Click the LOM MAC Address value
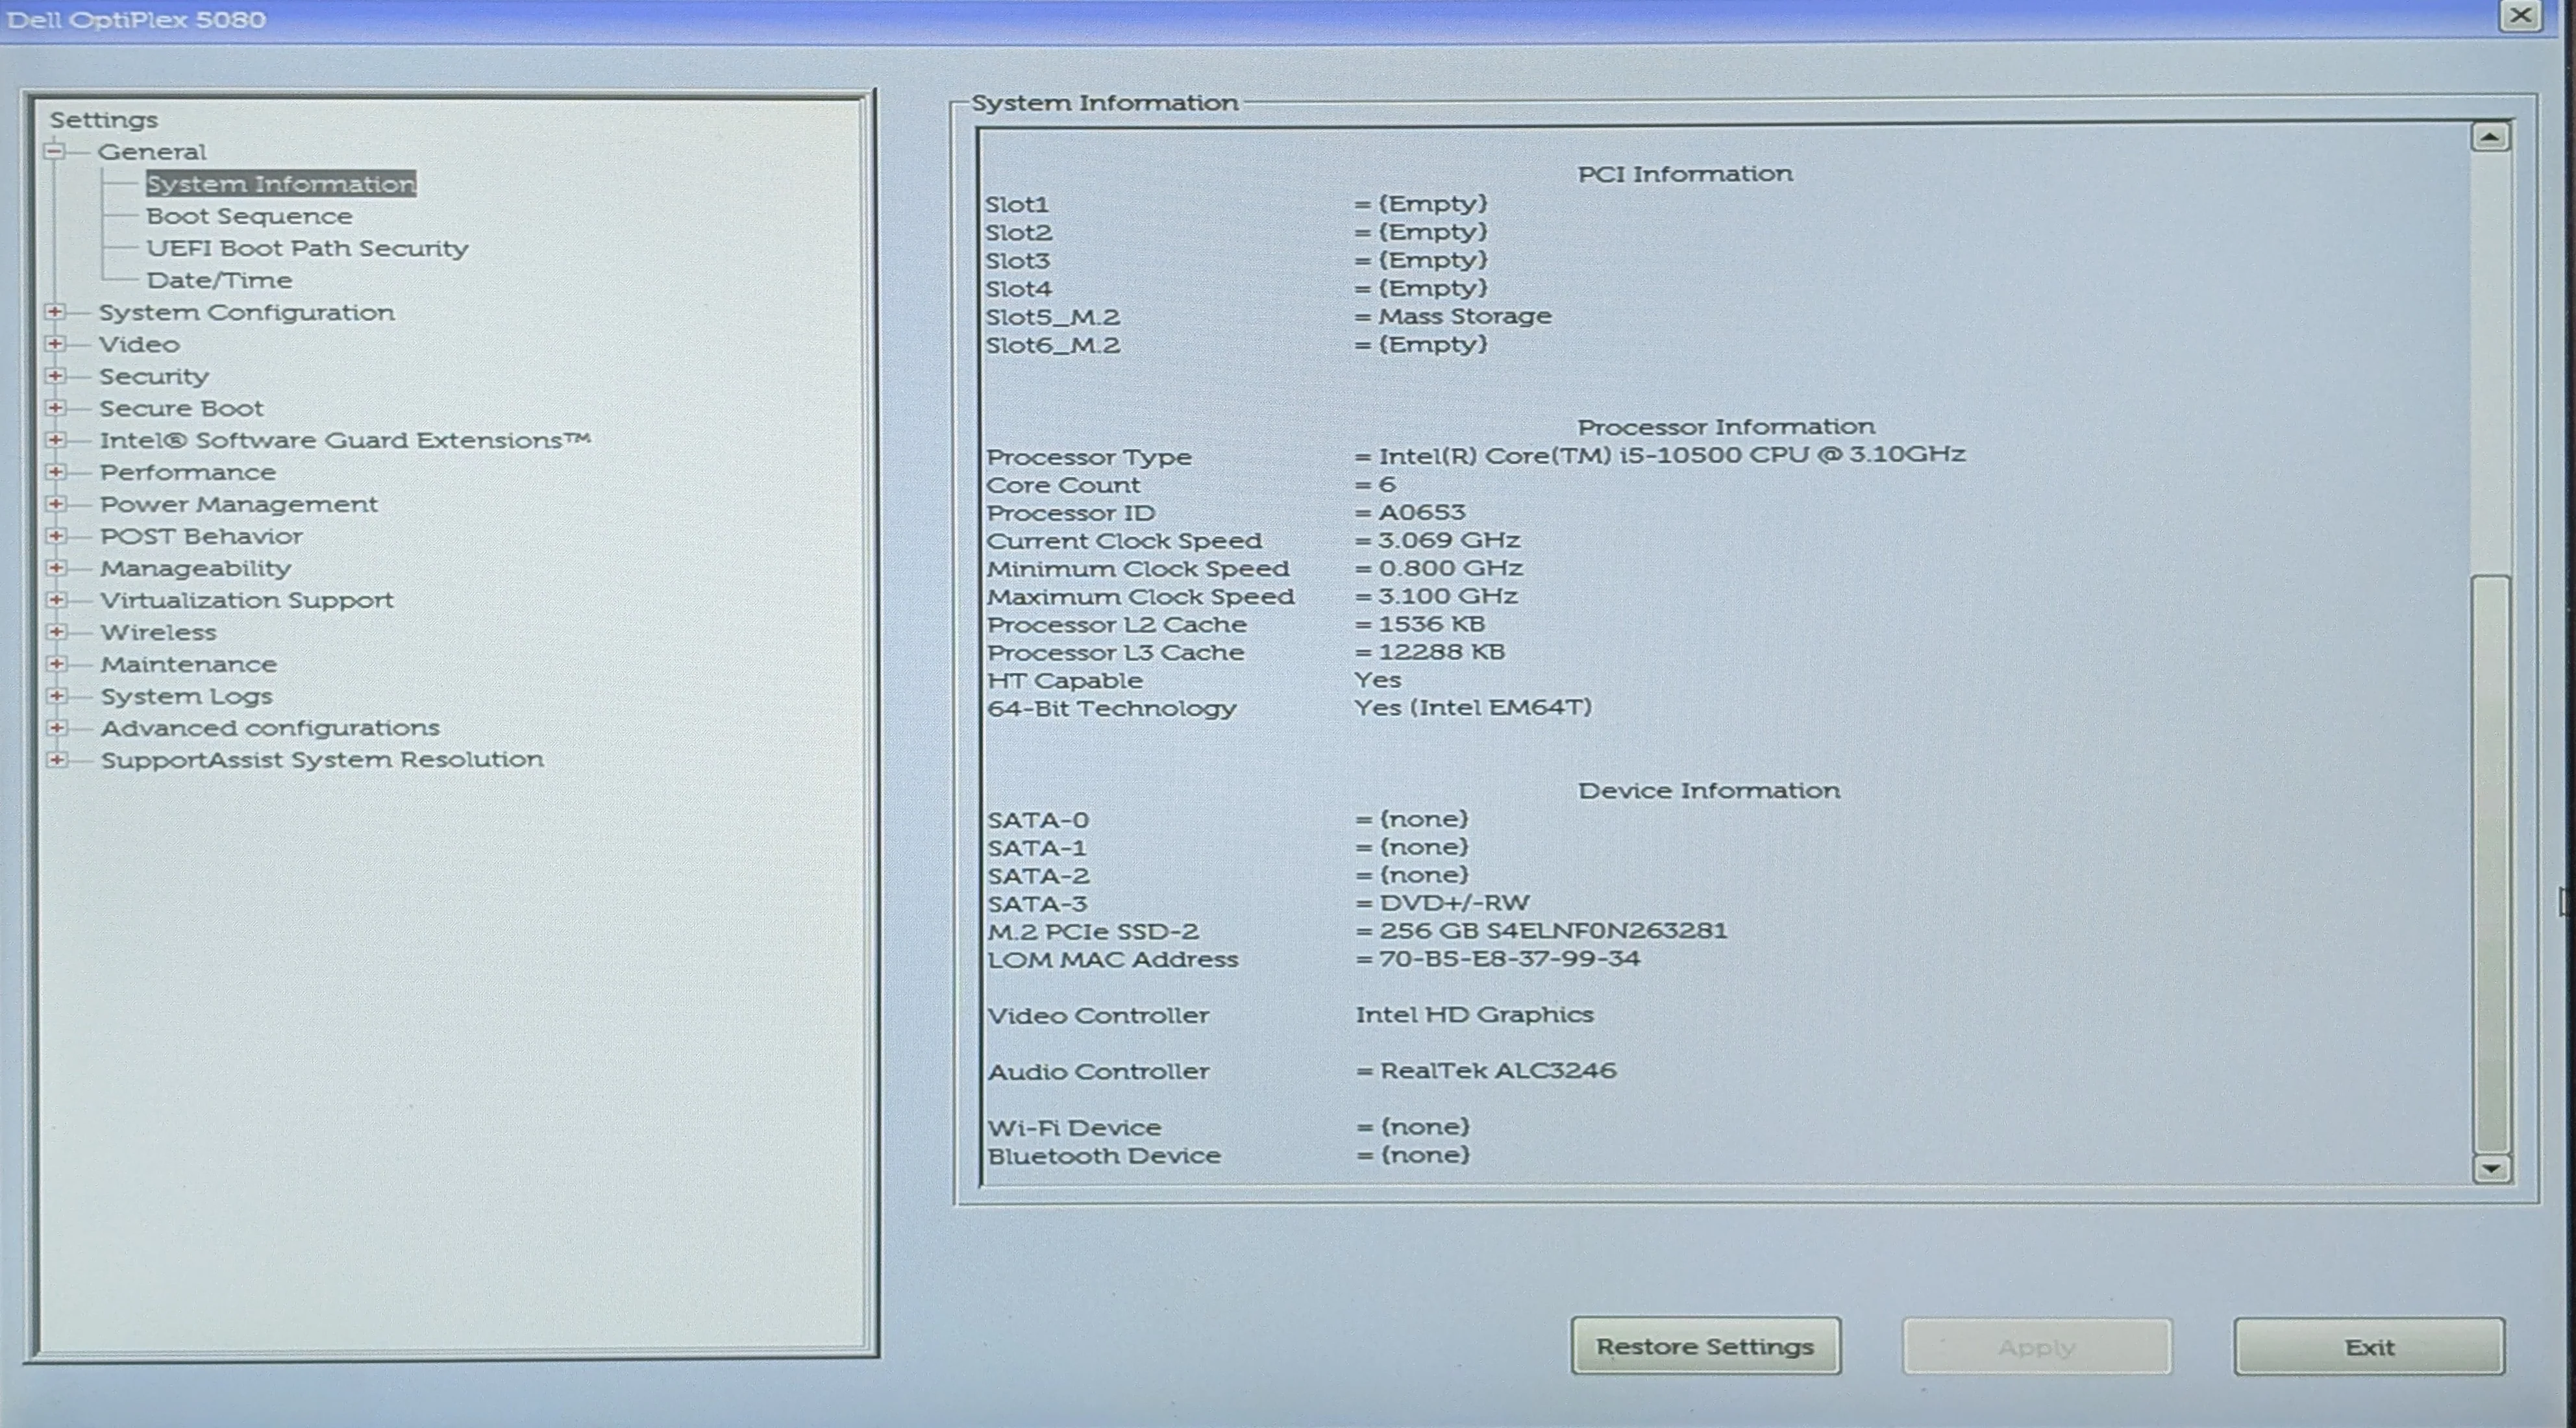This screenshot has width=2576, height=1428. tap(1509, 959)
